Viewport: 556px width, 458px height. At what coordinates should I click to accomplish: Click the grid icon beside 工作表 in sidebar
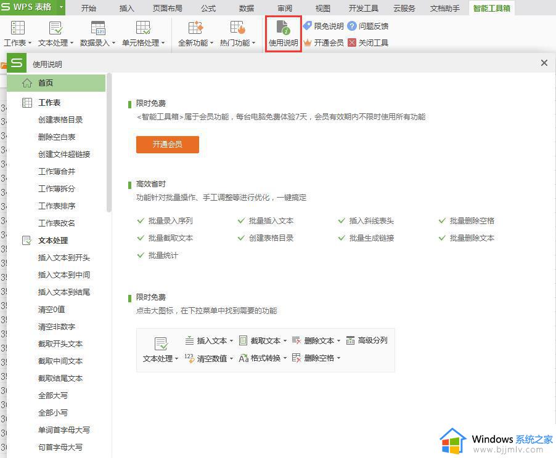tap(27, 103)
